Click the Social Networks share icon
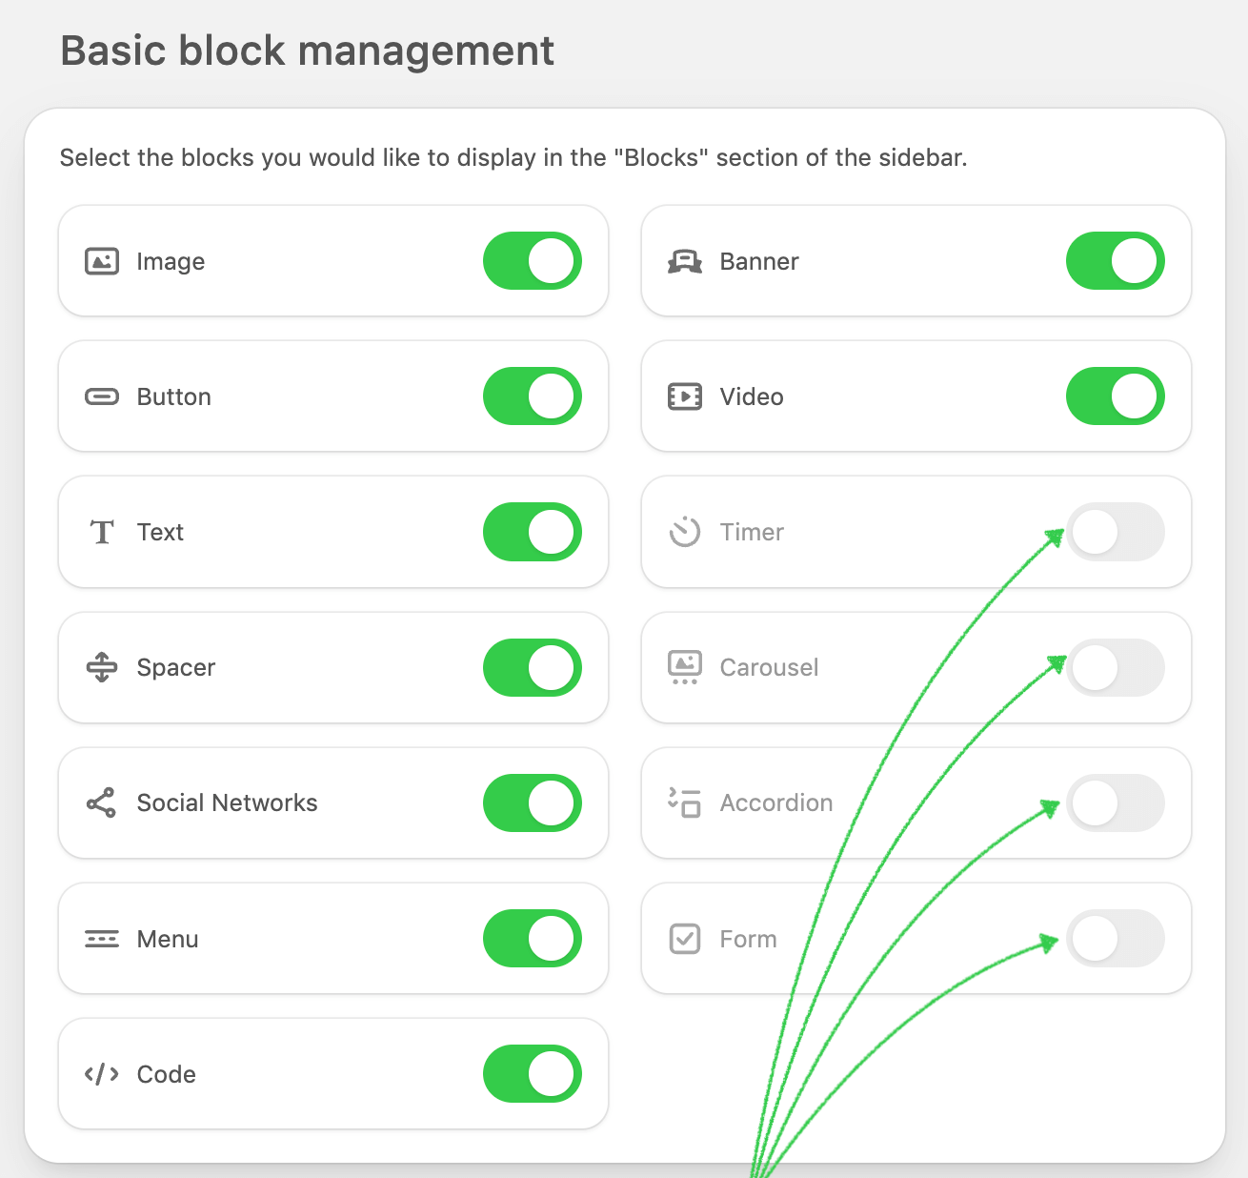The image size is (1248, 1178). [102, 802]
